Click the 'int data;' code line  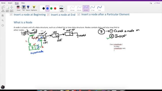(117, 46)
